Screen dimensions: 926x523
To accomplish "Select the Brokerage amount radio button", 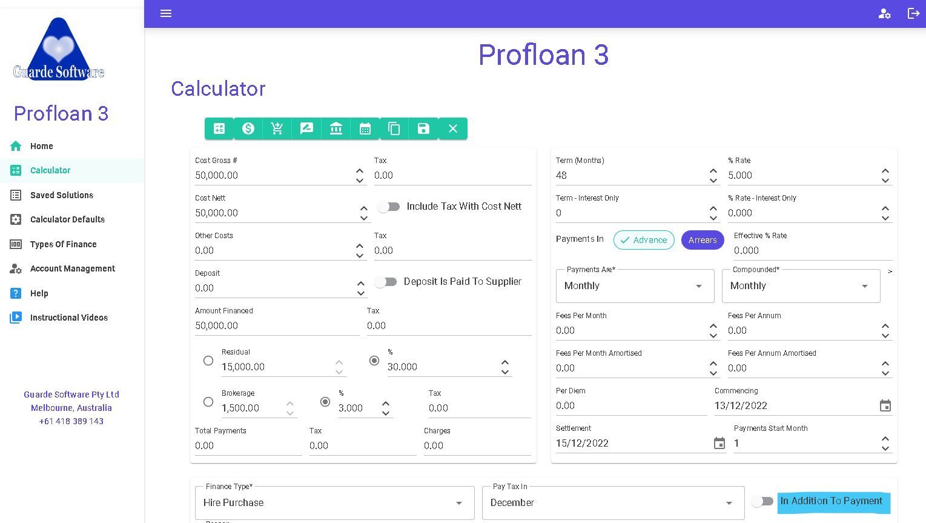I will 208,402.
